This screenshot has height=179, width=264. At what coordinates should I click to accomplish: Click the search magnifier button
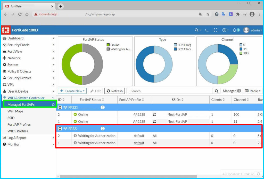[217, 91]
